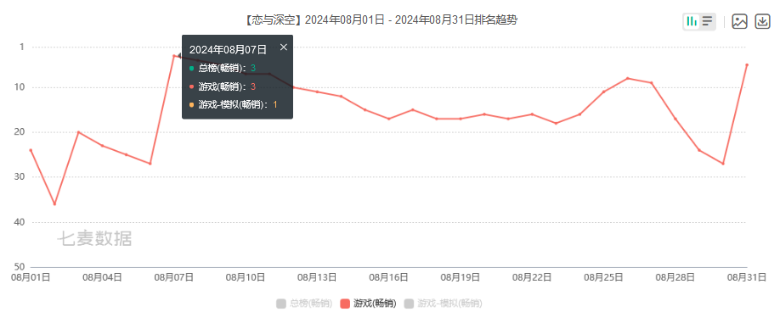
Task: Click the lowest data point near rank 36
Action: coord(54,204)
